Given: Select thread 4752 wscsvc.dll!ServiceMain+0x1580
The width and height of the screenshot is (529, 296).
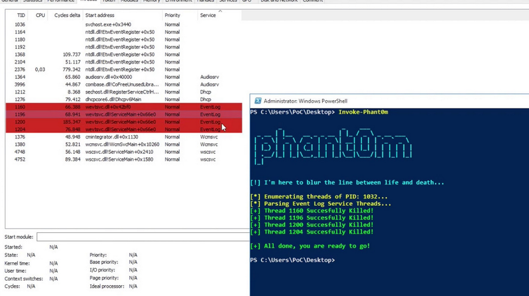Looking at the screenshot, I should tap(124, 159).
